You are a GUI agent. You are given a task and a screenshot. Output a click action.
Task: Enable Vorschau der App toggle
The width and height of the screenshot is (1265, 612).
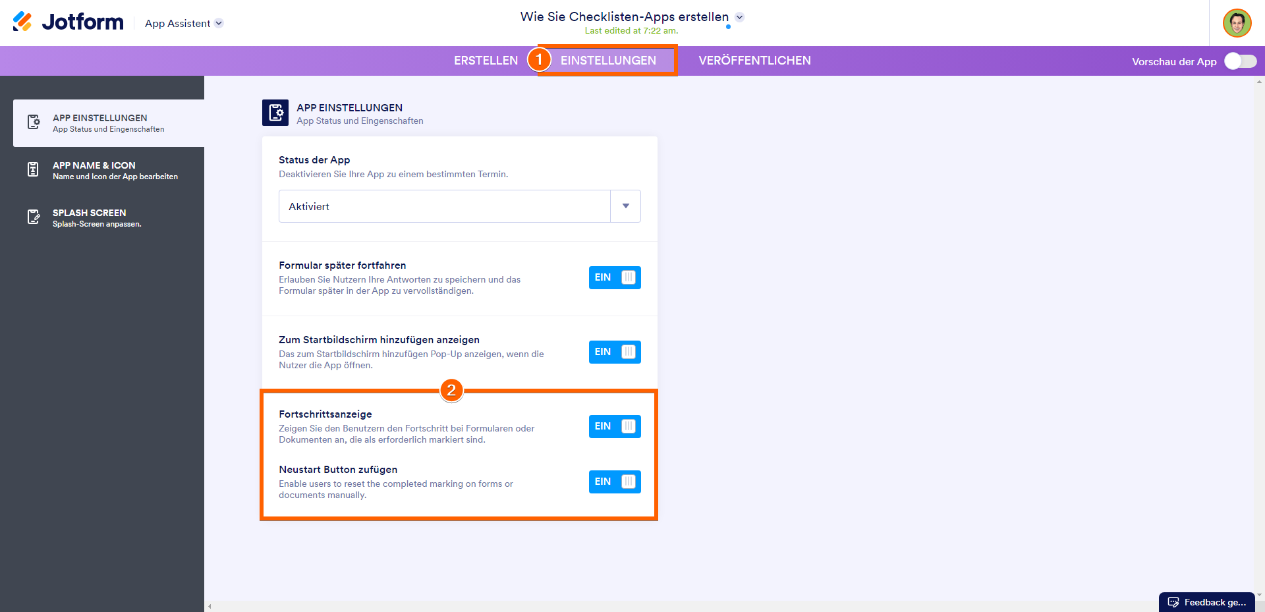[1240, 61]
